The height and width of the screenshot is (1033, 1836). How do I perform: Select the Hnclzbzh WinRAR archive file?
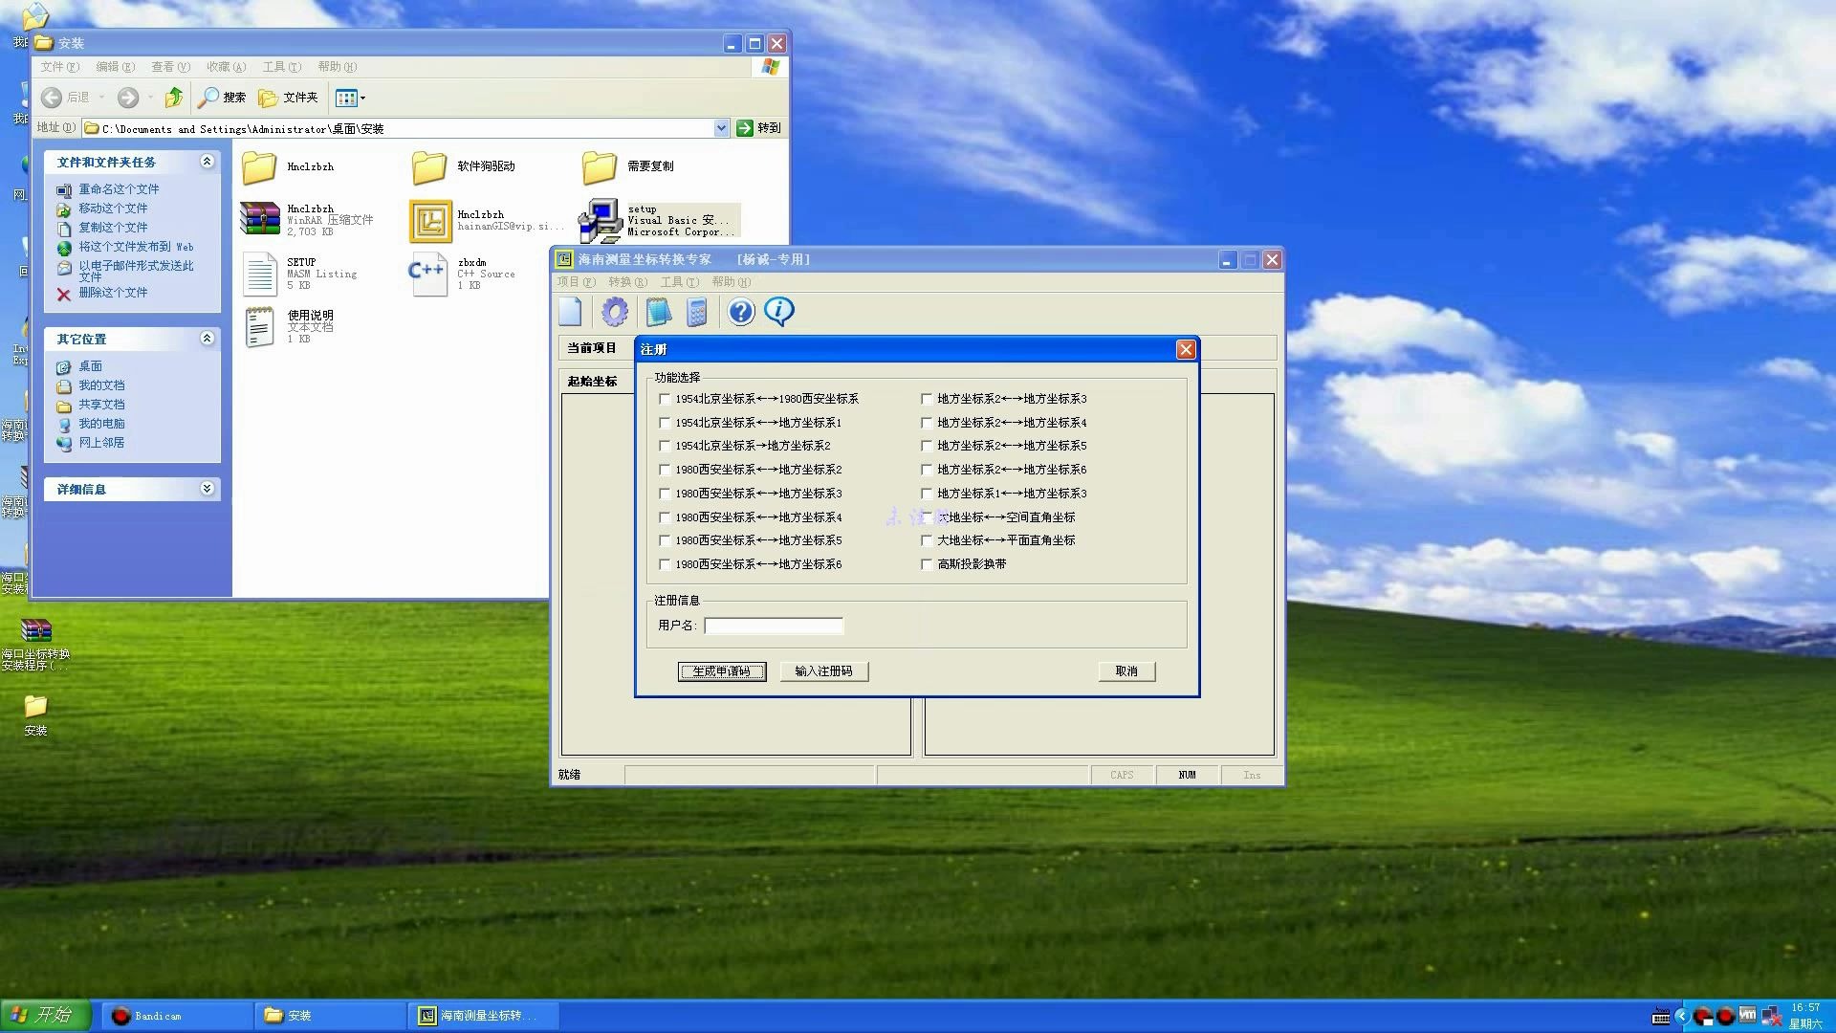pyautogui.click(x=260, y=219)
